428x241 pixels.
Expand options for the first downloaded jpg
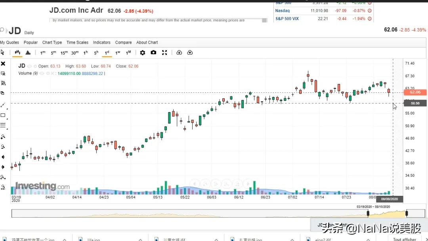65,240
